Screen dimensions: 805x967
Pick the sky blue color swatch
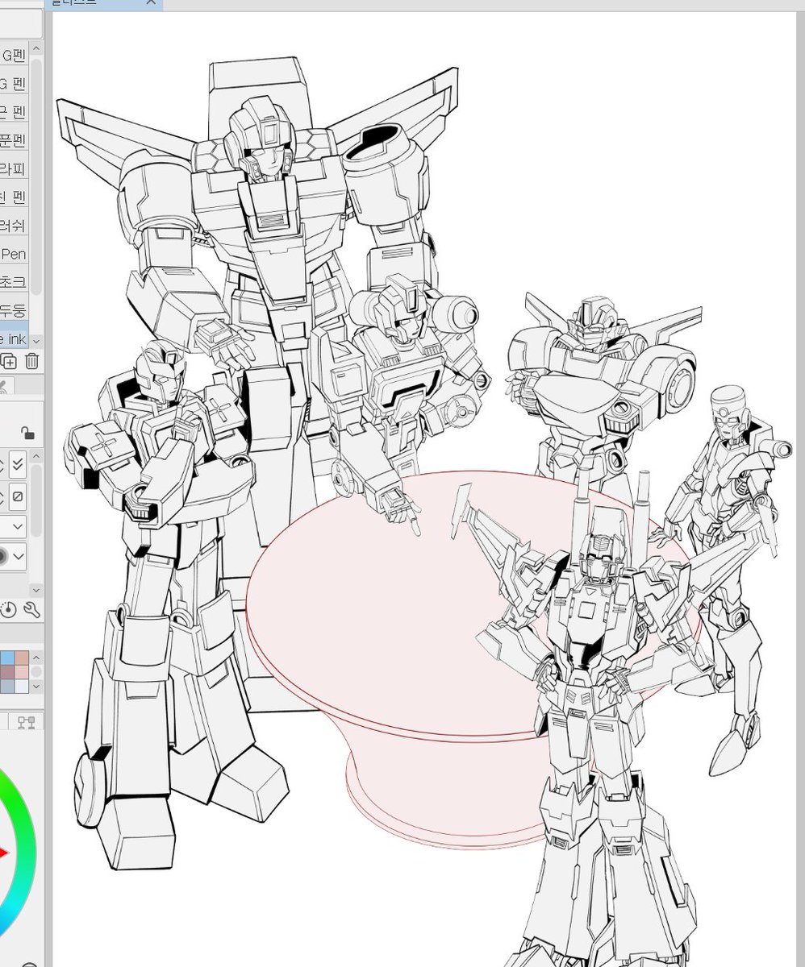(6, 658)
